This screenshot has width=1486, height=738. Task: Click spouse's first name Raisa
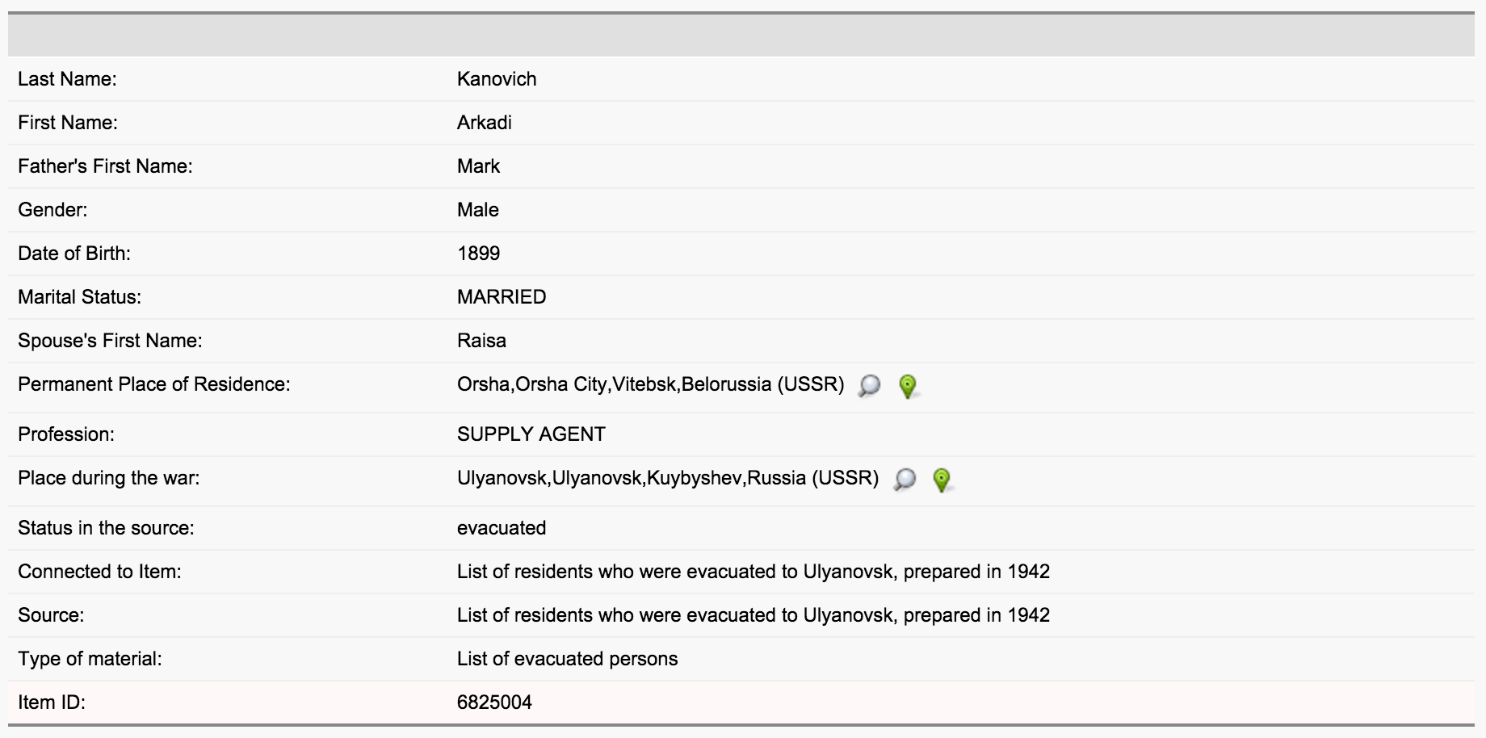pyautogui.click(x=481, y=341)
